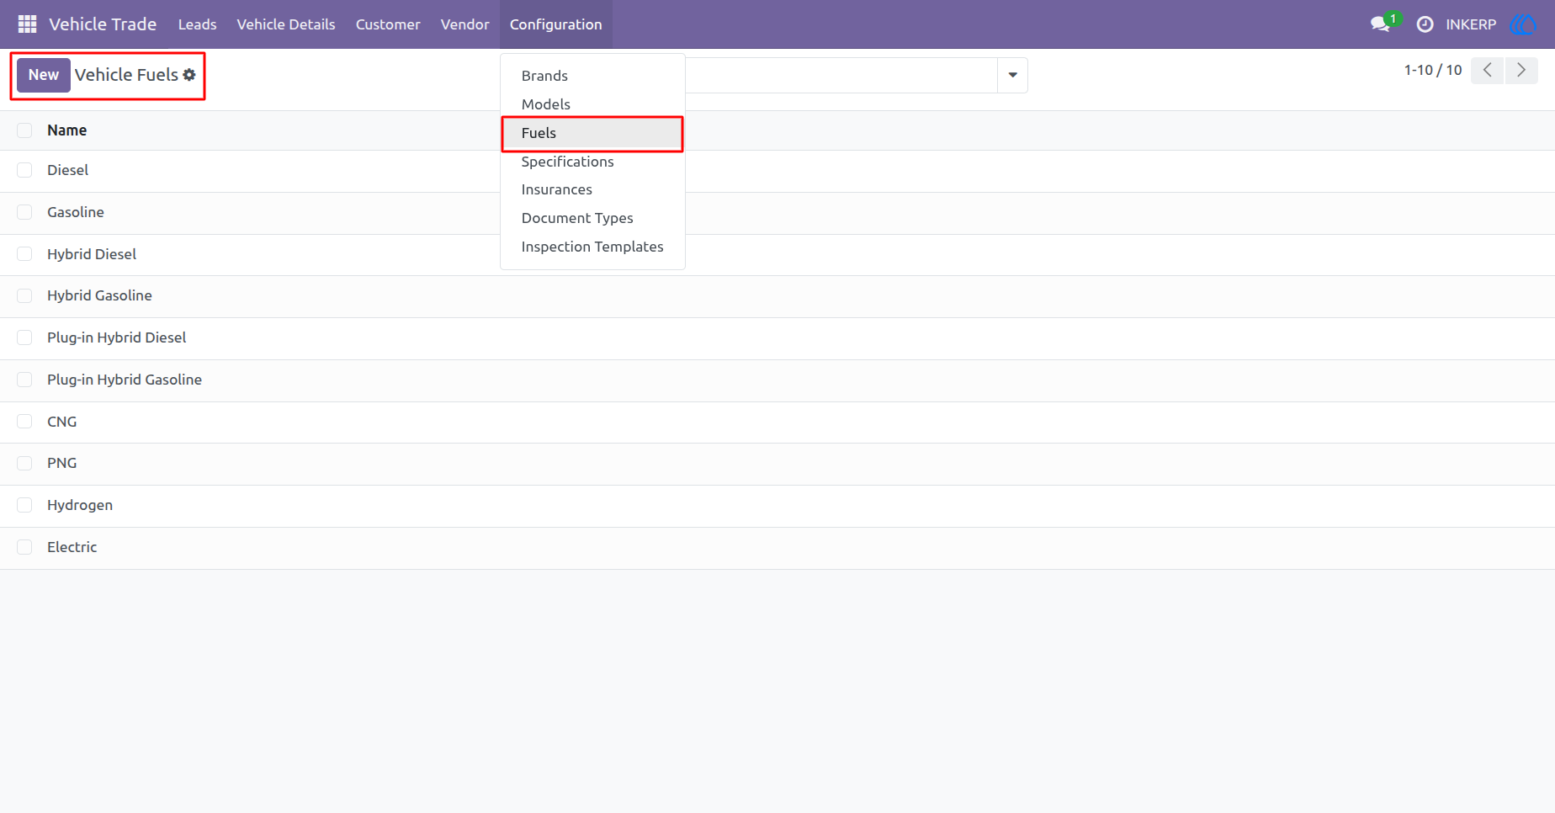This screenshot has width=1555, height=813.
Task: Click the Vehicle Fuels gear icon
Action: (x=189, y=75)
